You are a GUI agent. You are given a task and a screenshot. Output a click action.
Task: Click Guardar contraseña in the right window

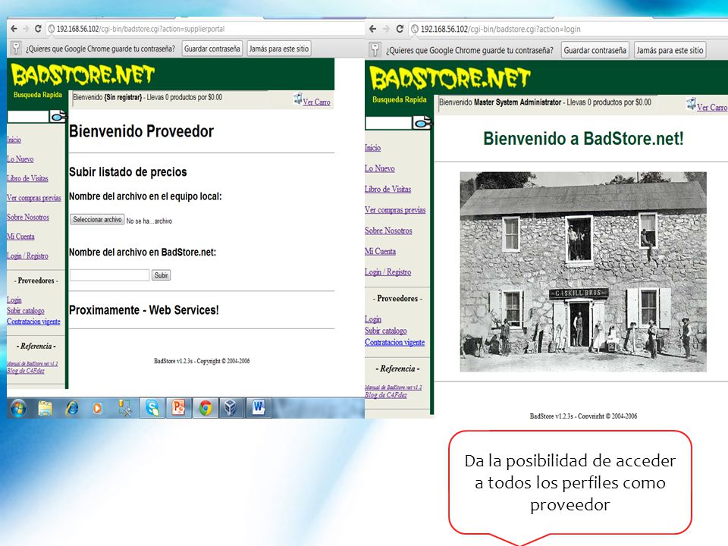[595, 50]
